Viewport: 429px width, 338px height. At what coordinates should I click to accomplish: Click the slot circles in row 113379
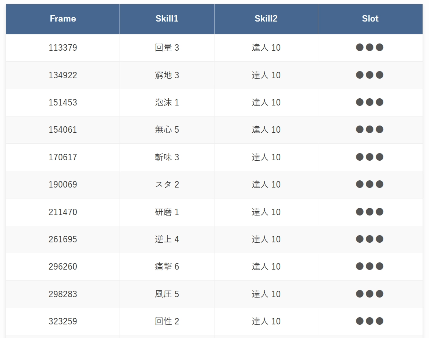pos(370,47)
